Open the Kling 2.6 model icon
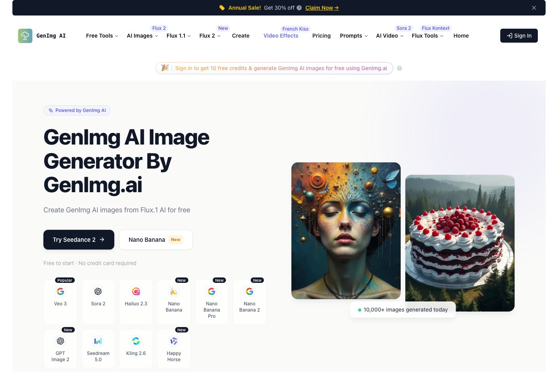Screen dimensions: 558x372 136,341
